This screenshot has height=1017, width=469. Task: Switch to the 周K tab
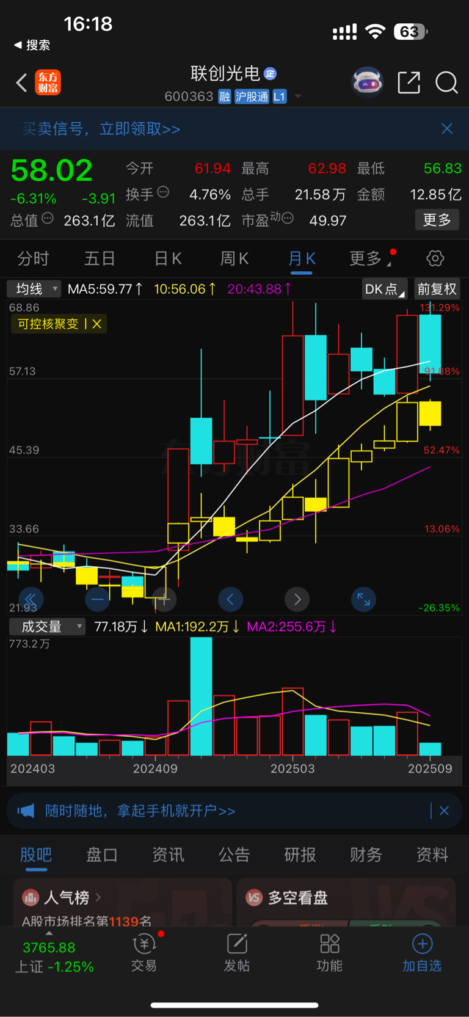pyautogui.click(x=234, y=259)
